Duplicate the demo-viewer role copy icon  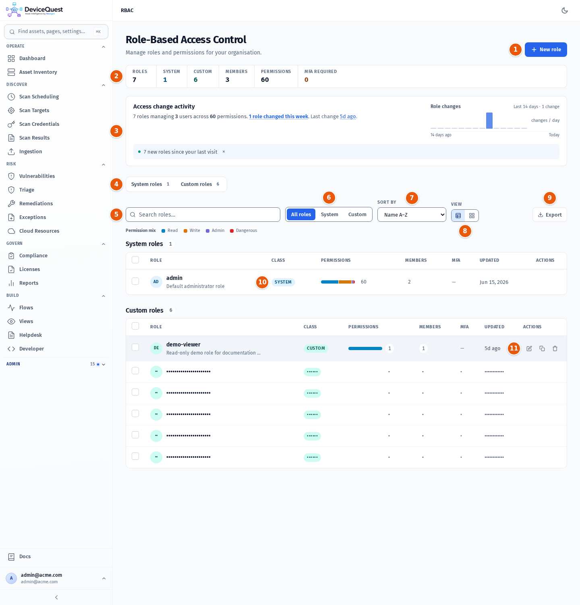pos(542,348)
